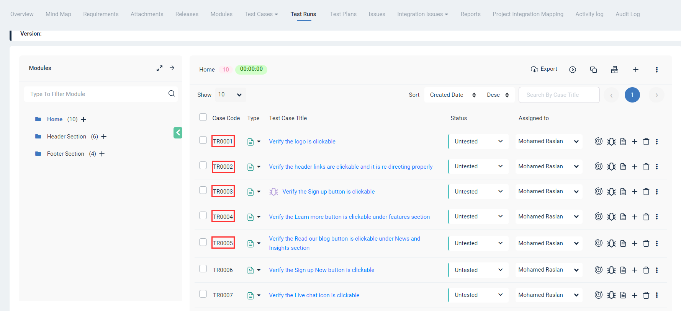Open Created Date sort dropdown
This screenshot has width=681, height=311.
[453, 95]
